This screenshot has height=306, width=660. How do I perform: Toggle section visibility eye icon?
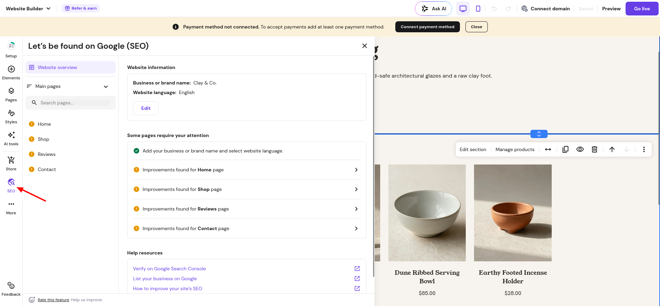tap(580, 149)
